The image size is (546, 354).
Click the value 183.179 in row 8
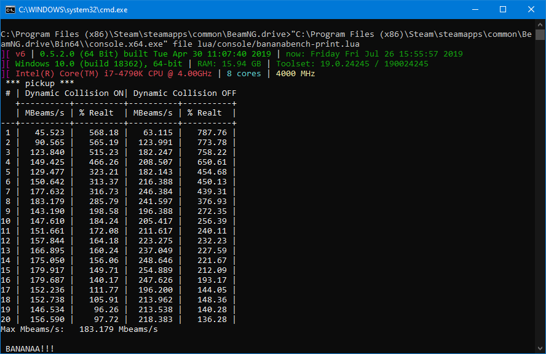pyautogui.click(x=47, y=202)
